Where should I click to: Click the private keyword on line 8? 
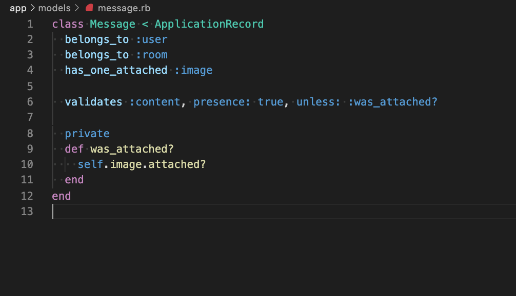tap(87, 134)
